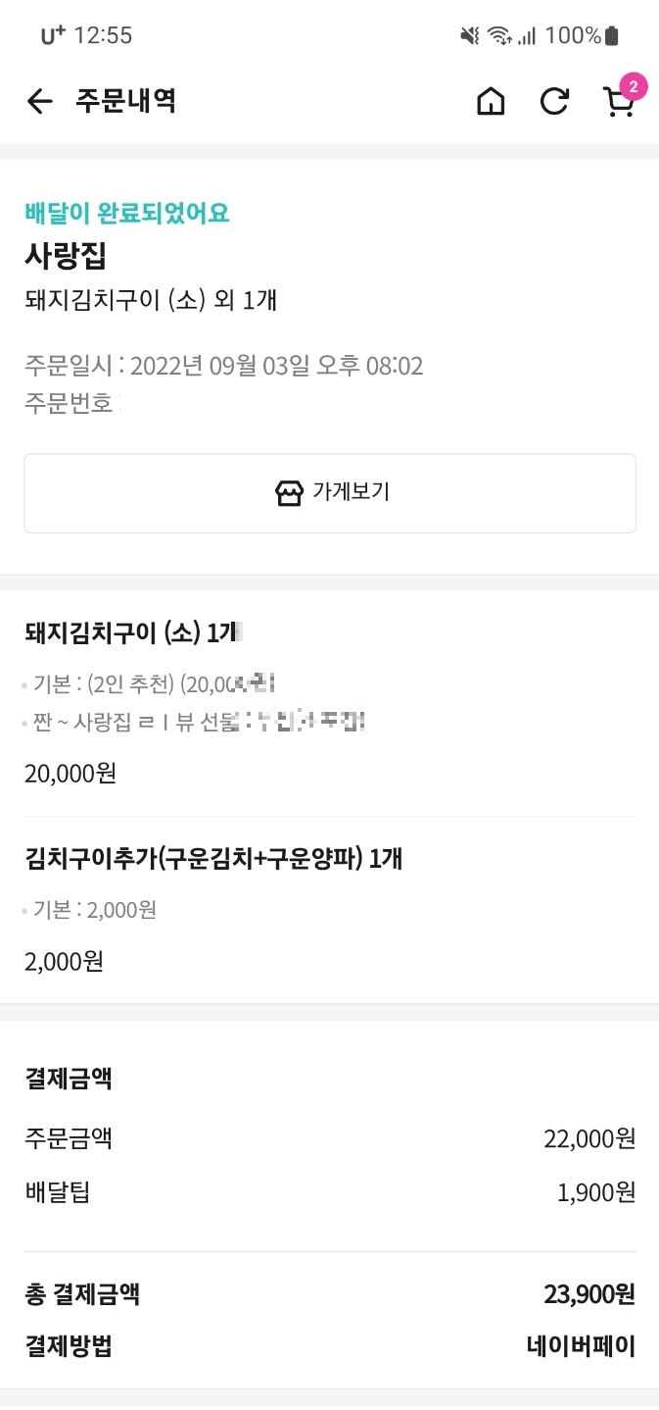Tap the back arrow to leave 주문내역
Viewport: 659px width, 1410px height.
(39, 101)
